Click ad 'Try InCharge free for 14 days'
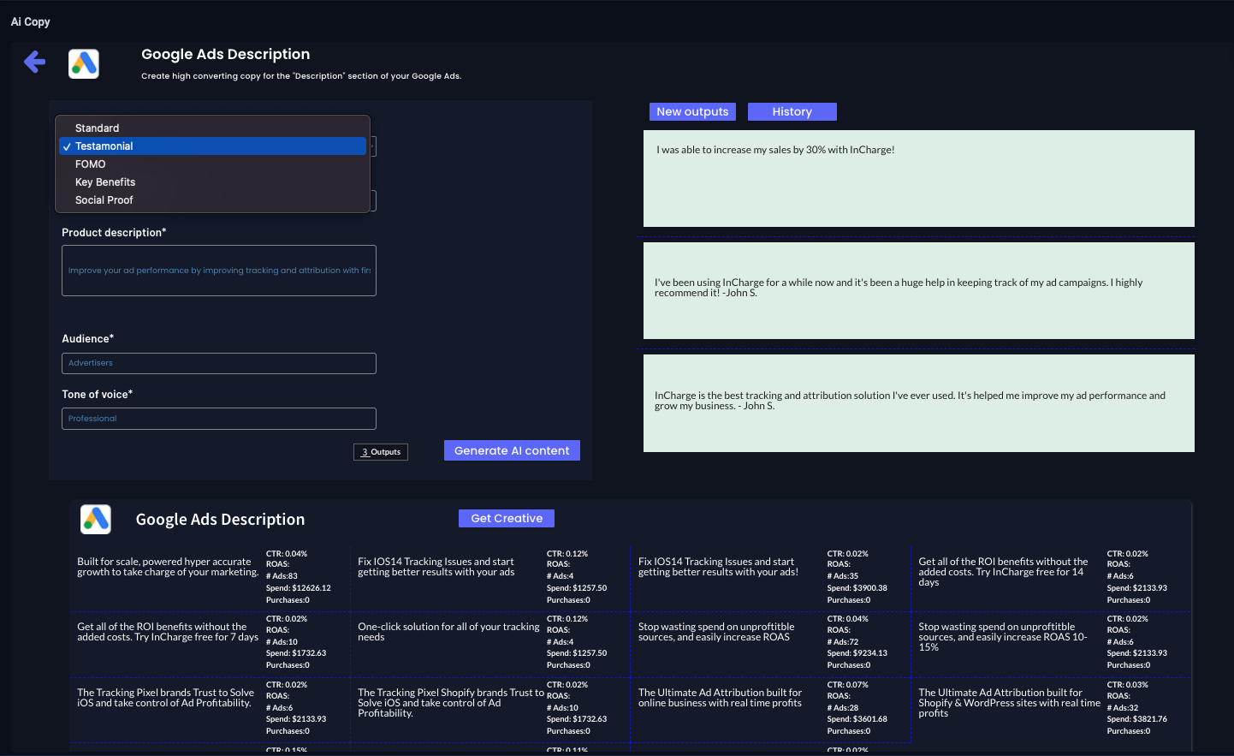 tap(1003, 572)
